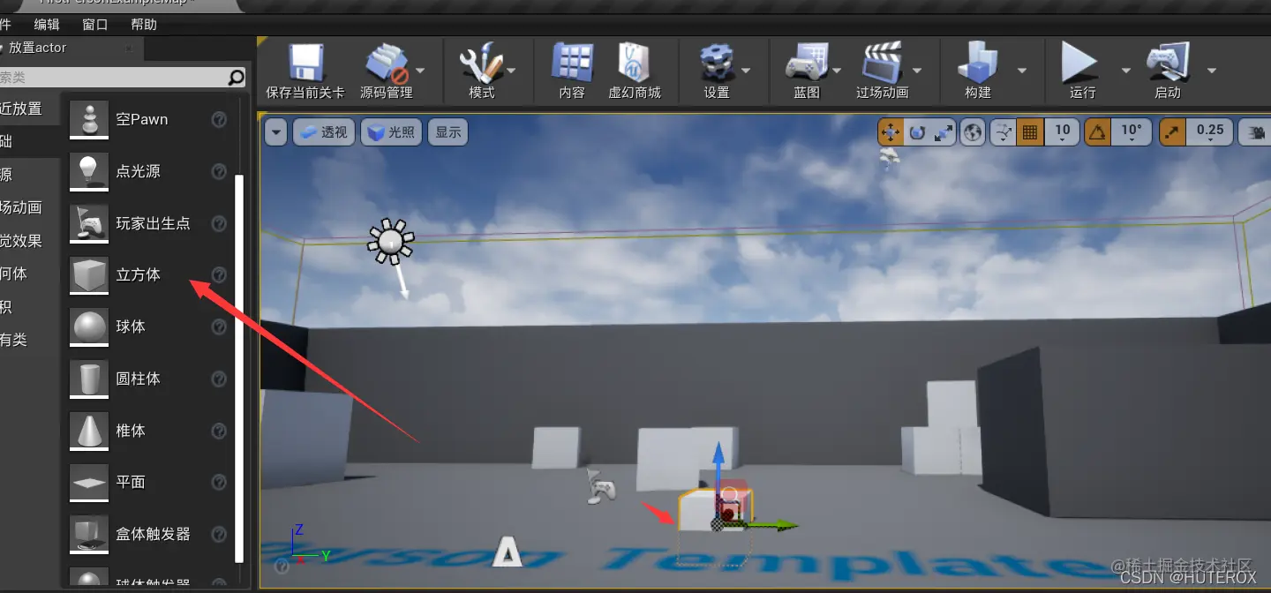The width and height of the screenshot is (1271, 593).
Task: Expand 过场动画 dropdown arrow
Action: tap(917, 70)
